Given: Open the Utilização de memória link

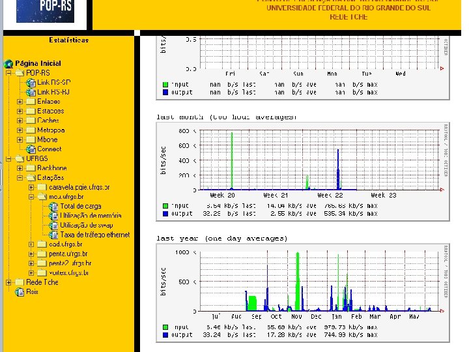Looking at the screenshot, I should 91,216.
